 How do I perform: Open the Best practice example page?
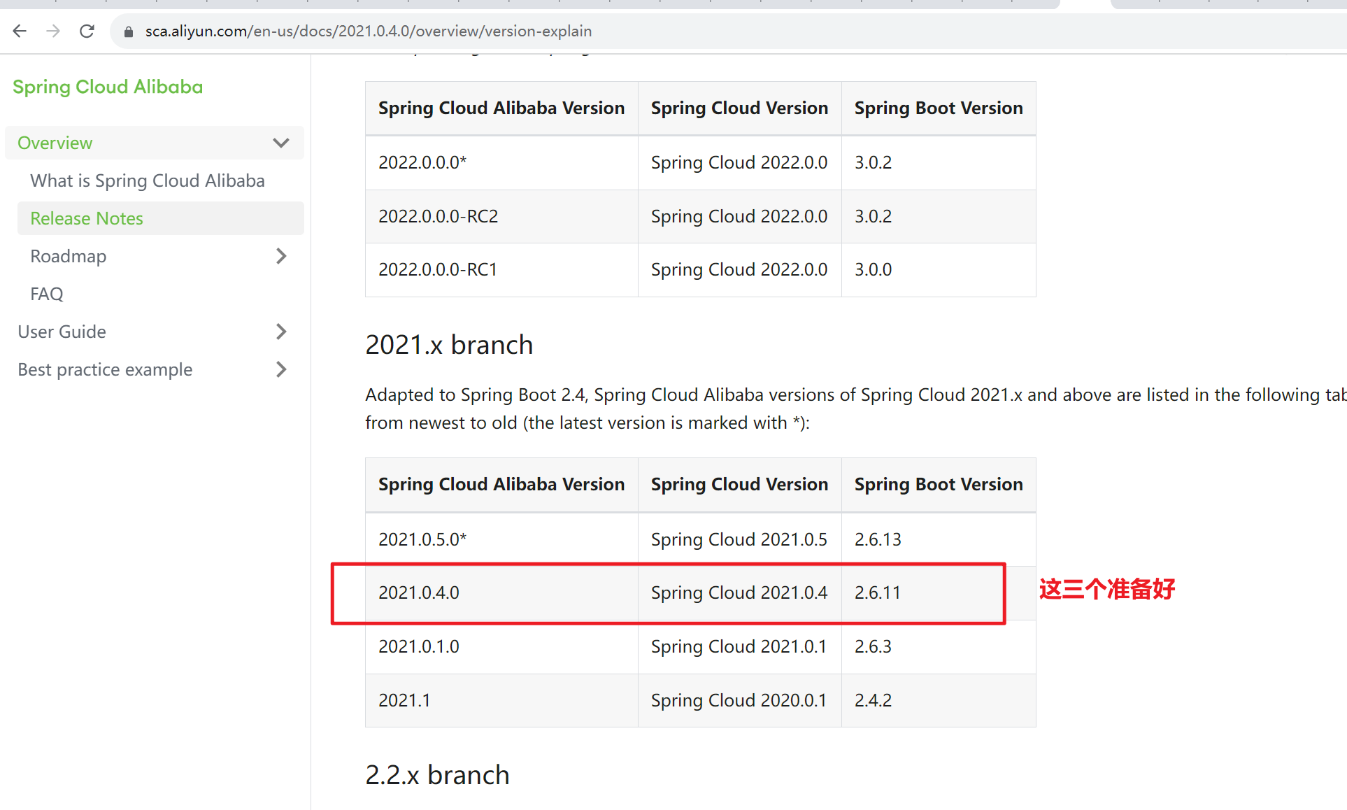(104, 369)
